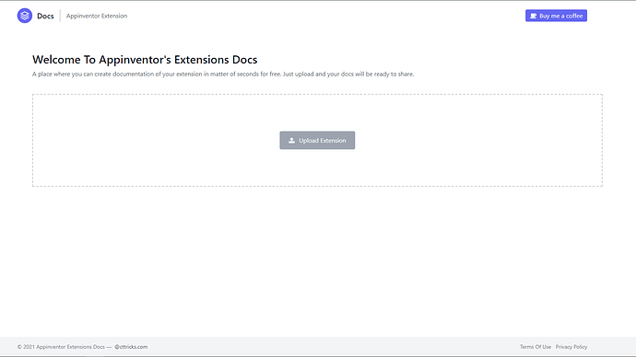636x357 pixels.
Task: Open the @cttricks.com footer link
Action: 131,347
